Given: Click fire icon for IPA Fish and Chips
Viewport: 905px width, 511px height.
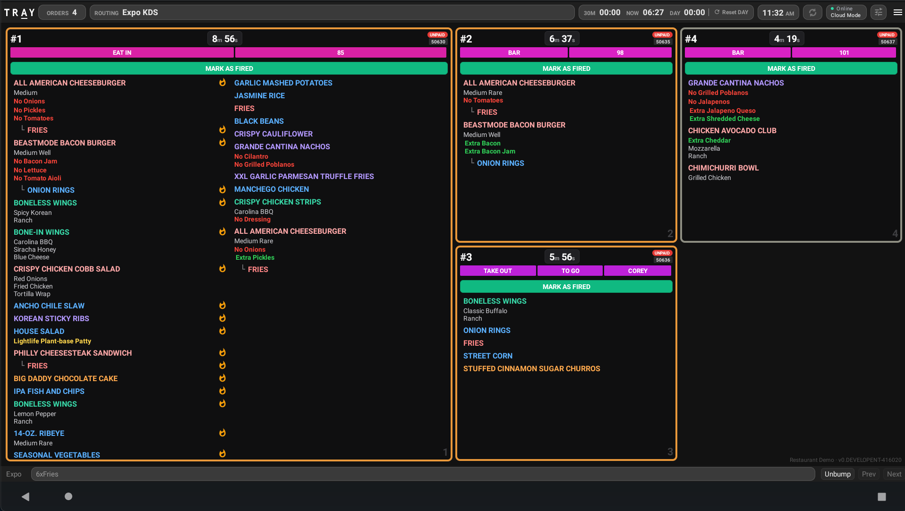Looking at the screenshot, I should coord(222,391).
